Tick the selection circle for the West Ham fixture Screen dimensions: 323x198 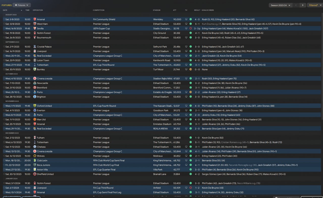coord(4,24)
